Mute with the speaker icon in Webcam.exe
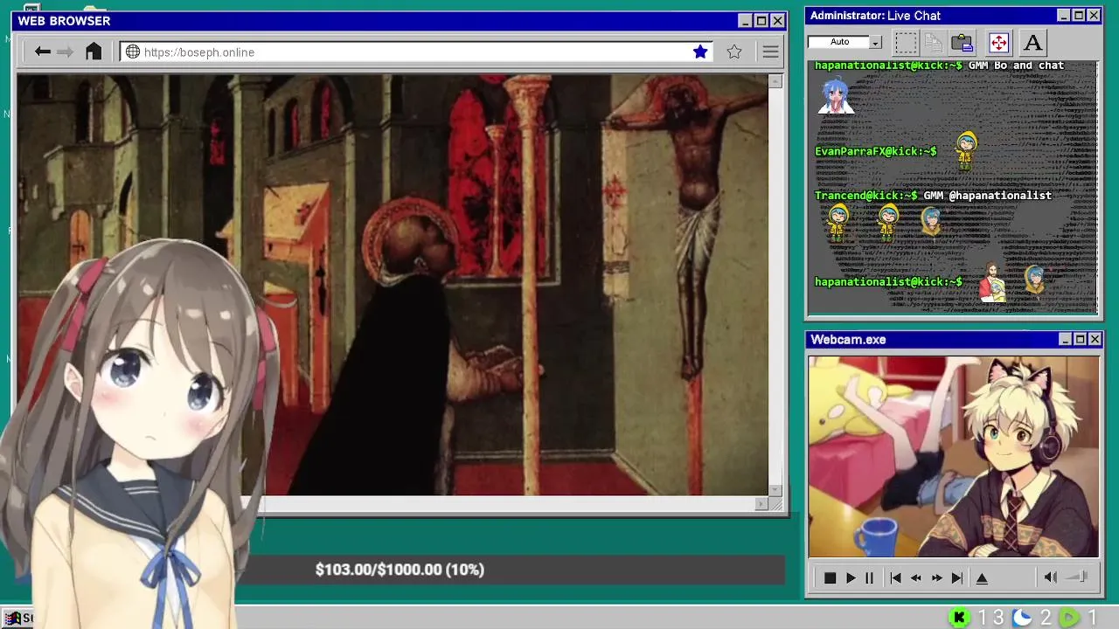This screenshot has height=629, width=1119. pos(1050,577)
